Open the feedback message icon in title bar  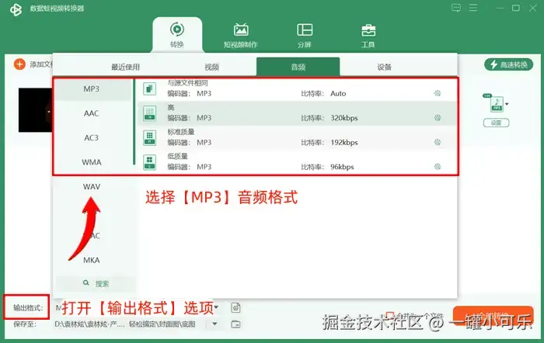[x=456, y=8]
